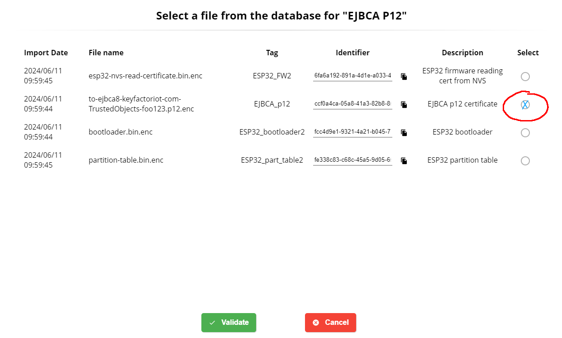Screen dimensions: 562x338
Task: Copy the ESP32_bootloader2 identifier
Action: [404, 133]
